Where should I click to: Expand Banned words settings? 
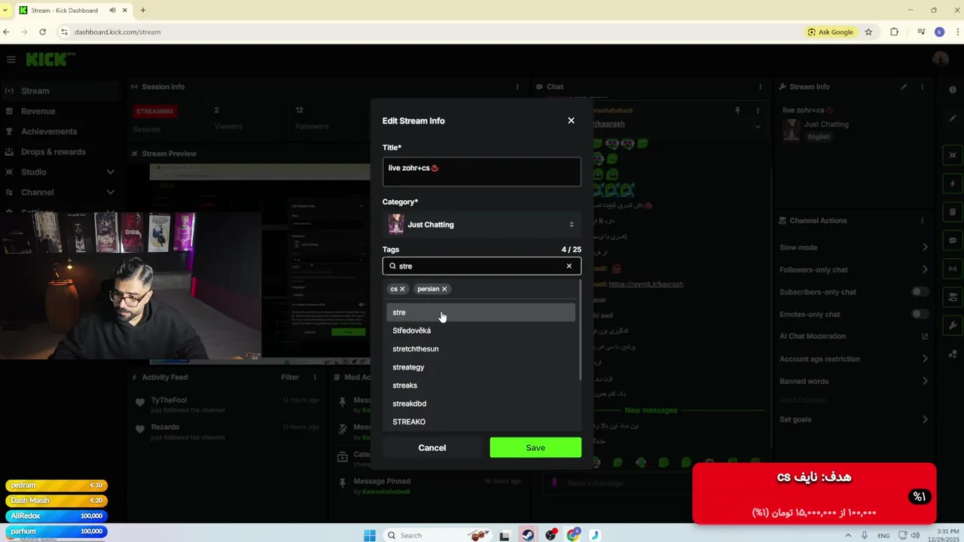coord(853,382)
